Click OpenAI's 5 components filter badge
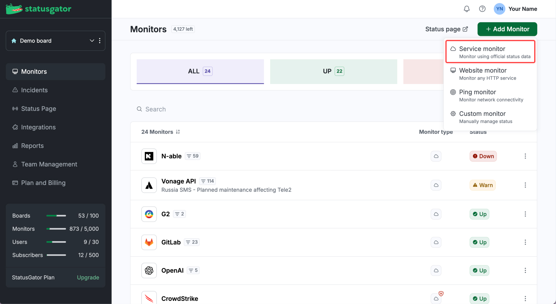 [x=193, y=270]
